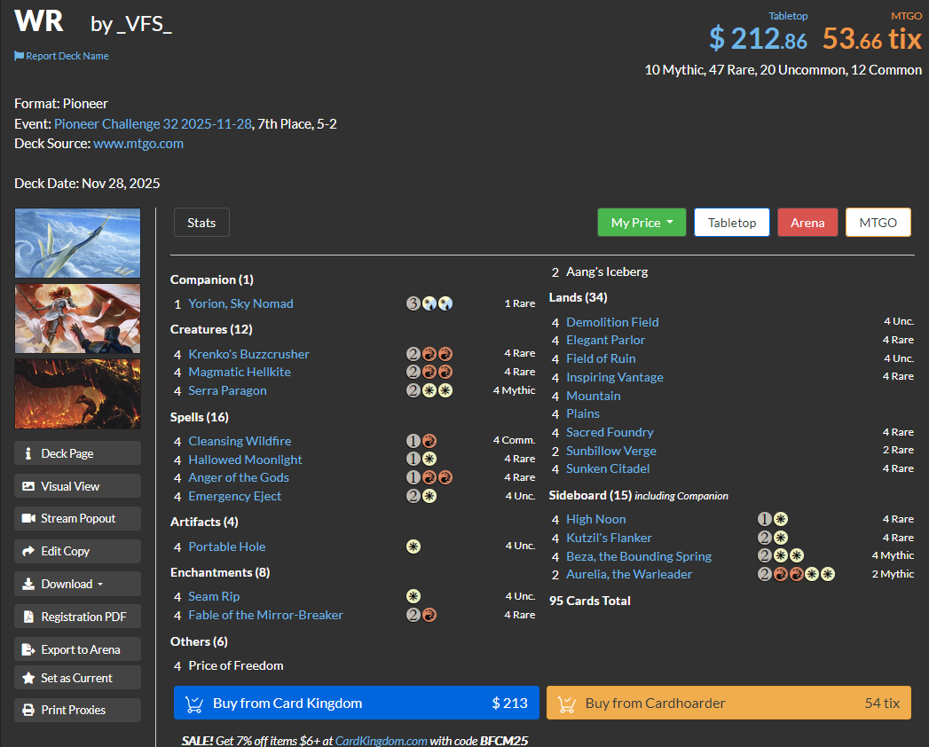Image resolution: width=929 pixels, height=747 pixels.
Task: Click the PDF file icon on Registration PDF
Action: (28, 617)
